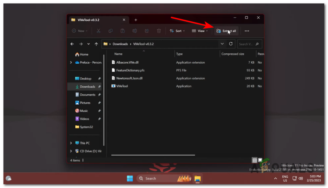Click the Cut scissors icon
Screen dimensions: 328x188
pyautogui.click(x=98, y=31)
